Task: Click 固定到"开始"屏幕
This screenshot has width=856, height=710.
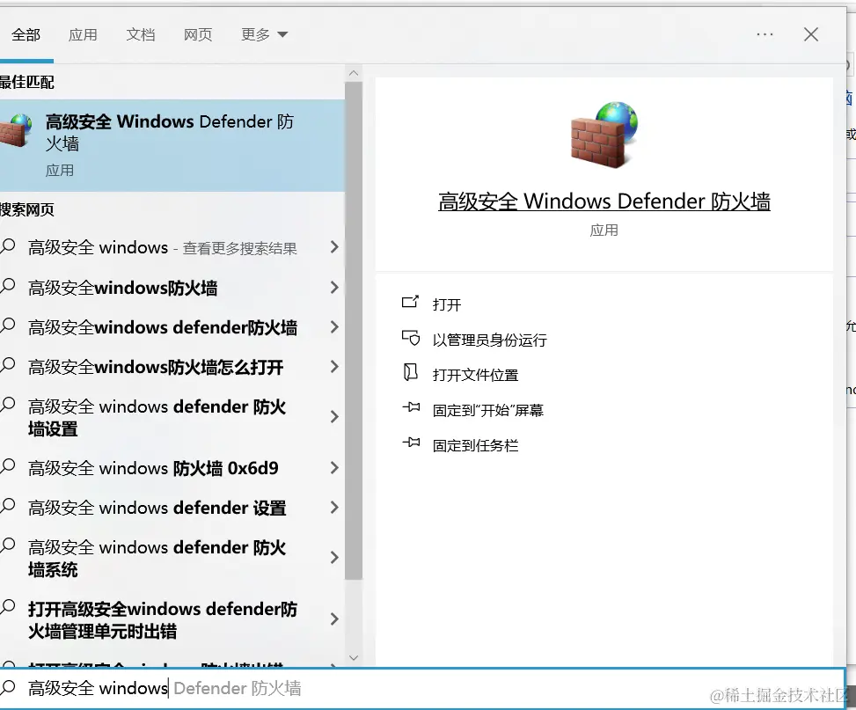Action: click(x=487, y=411)
